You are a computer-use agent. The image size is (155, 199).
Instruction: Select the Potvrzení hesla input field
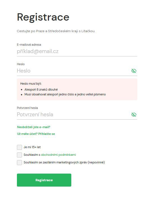[x=74, y=115]
